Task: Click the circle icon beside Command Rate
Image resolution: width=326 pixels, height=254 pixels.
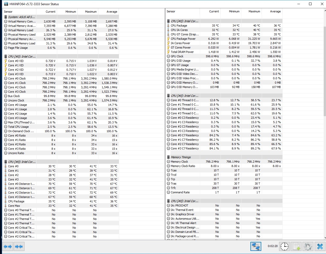Action: click(x=168, y=192)
